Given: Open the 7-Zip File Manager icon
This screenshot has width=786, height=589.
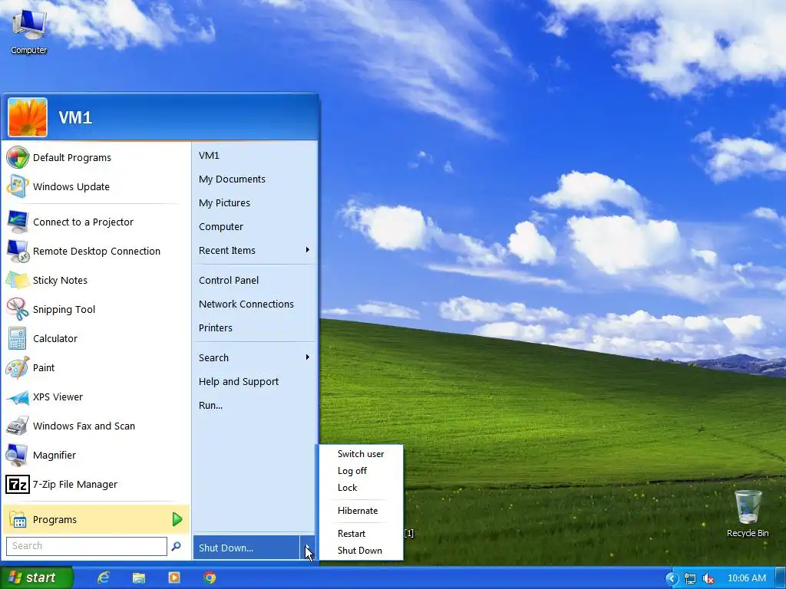Looking at the screenshot, I should 18,485.
